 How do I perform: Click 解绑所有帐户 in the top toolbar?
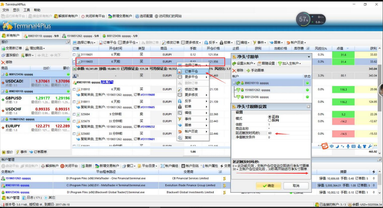coord(66,16)
